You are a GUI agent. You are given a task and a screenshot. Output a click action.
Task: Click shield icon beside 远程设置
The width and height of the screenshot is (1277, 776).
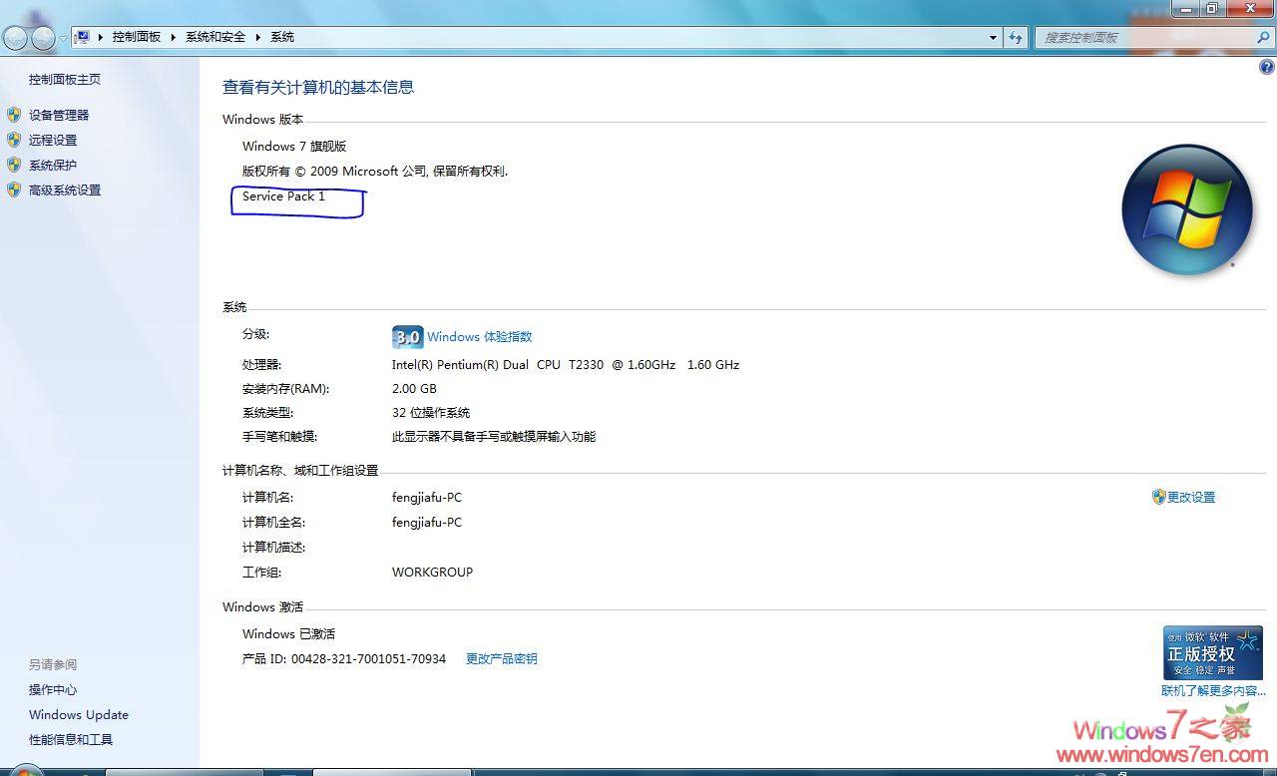pyautogui.click(x=14, y=140)
